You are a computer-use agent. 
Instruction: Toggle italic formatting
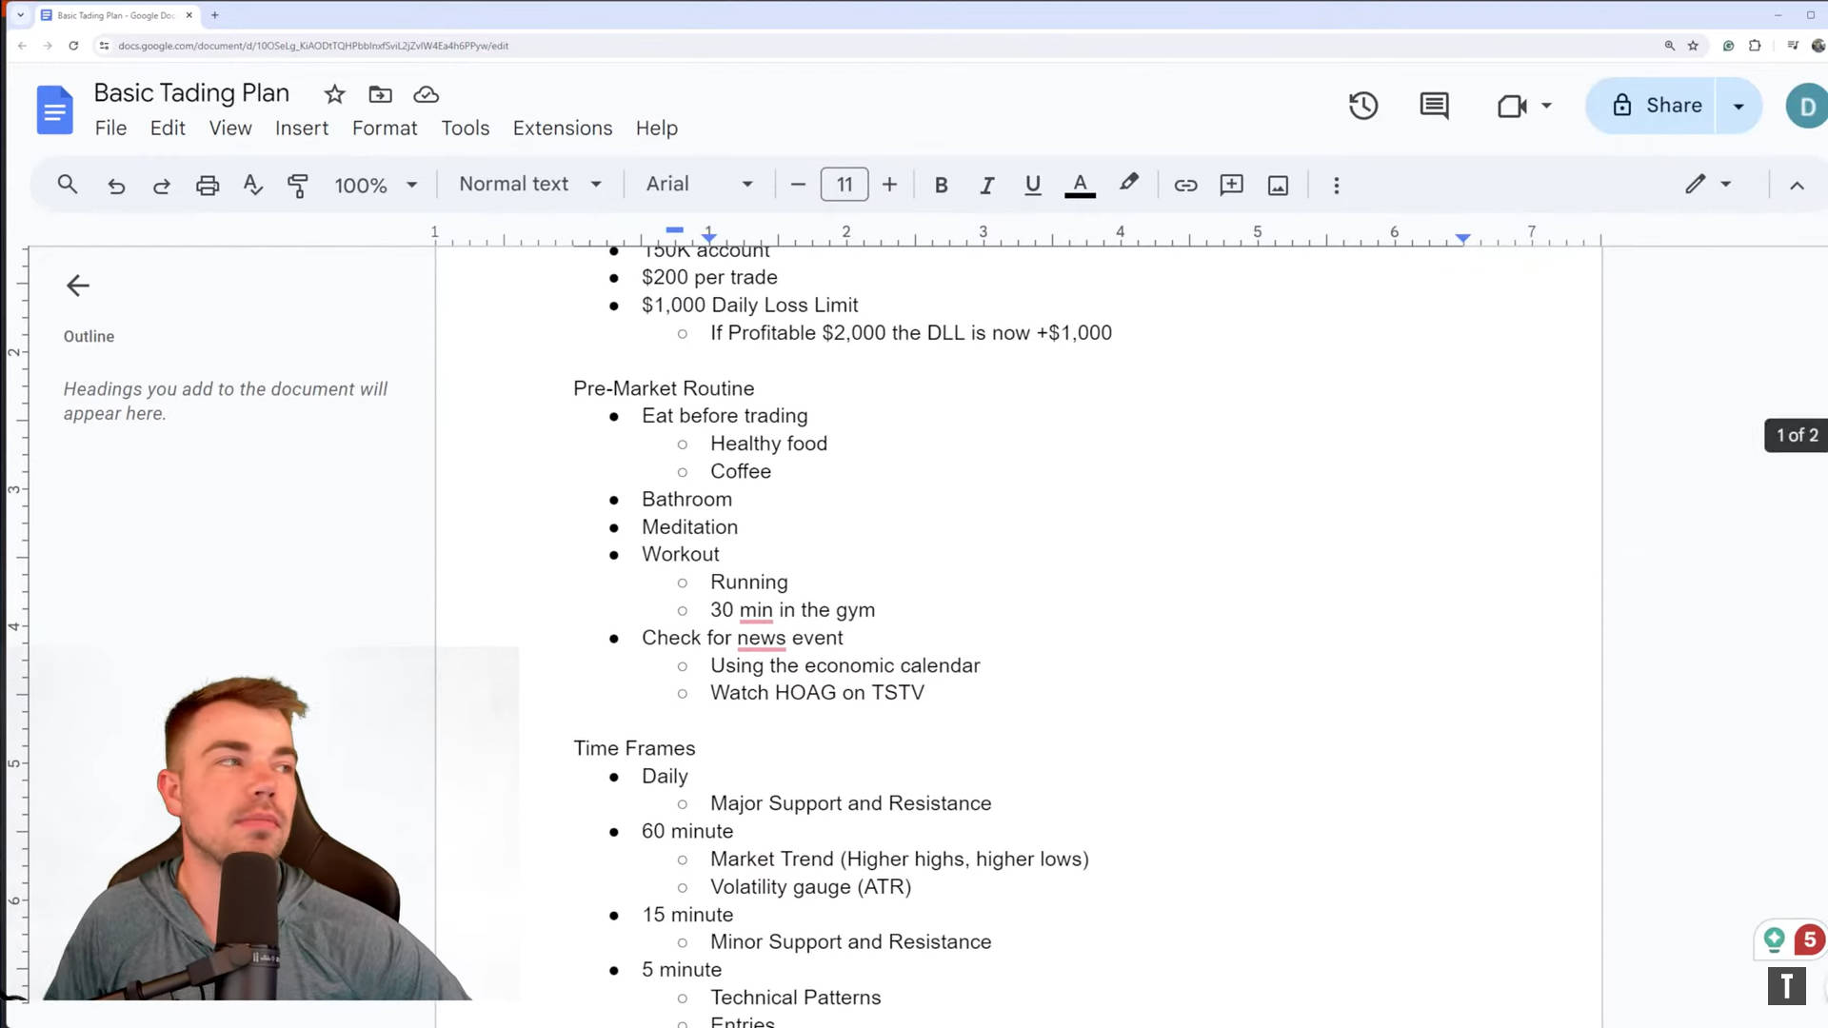986,186
